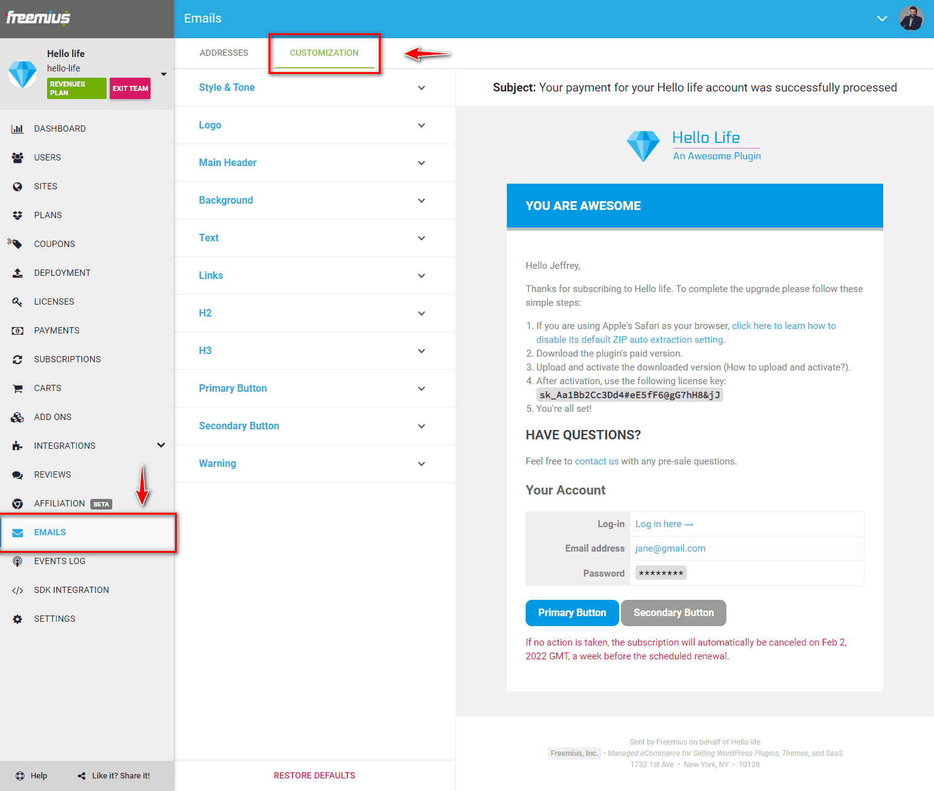Click the Integrations puzzle icon
This screenshot has height=791, width=934.
tap(18, 446)
